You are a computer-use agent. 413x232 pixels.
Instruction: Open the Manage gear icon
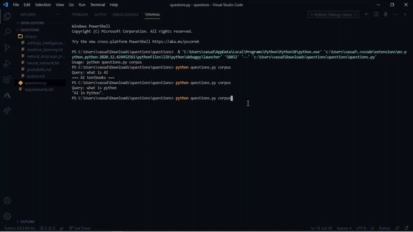point(7,217)
